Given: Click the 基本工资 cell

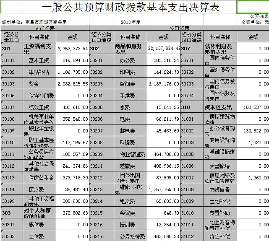Looking at the screenshot, I should (x=39, y=60).
